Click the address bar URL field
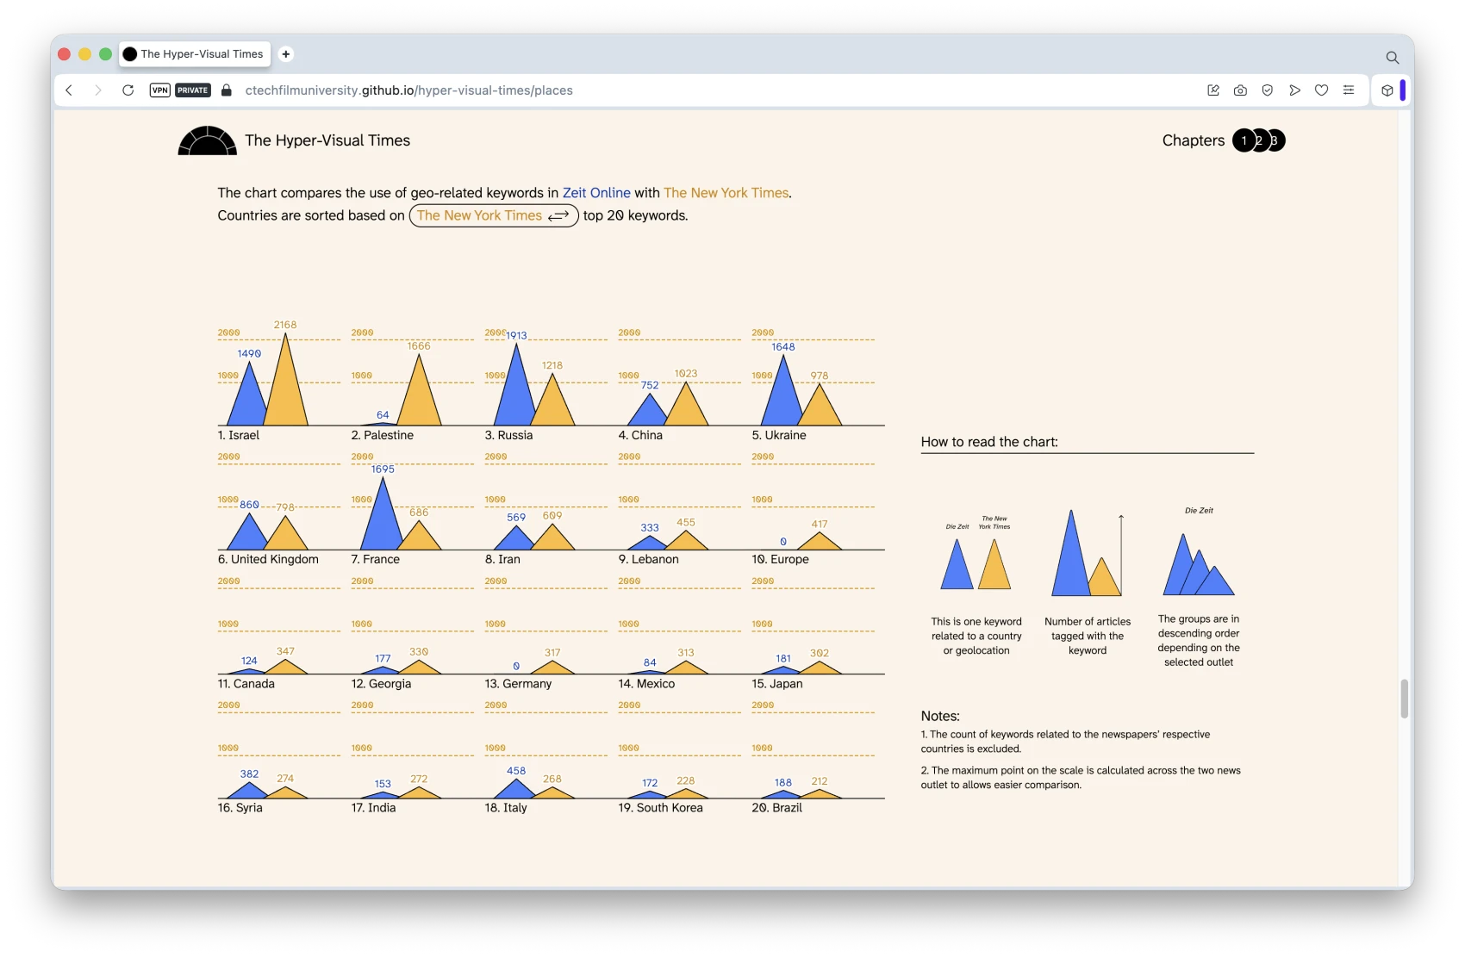 point(408,90)
